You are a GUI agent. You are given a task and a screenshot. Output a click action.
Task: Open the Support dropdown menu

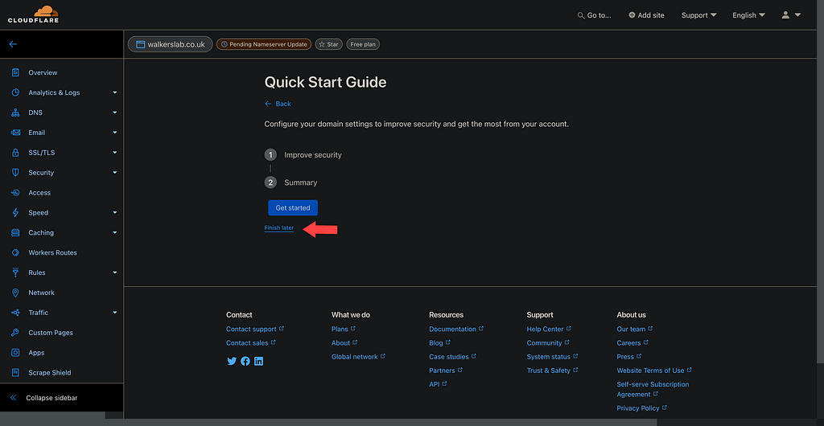tap(698, 15)
